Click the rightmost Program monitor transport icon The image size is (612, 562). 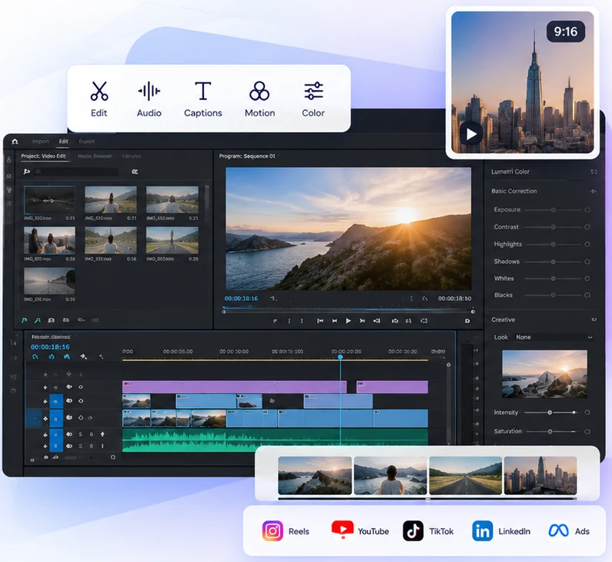coord(467,321)
